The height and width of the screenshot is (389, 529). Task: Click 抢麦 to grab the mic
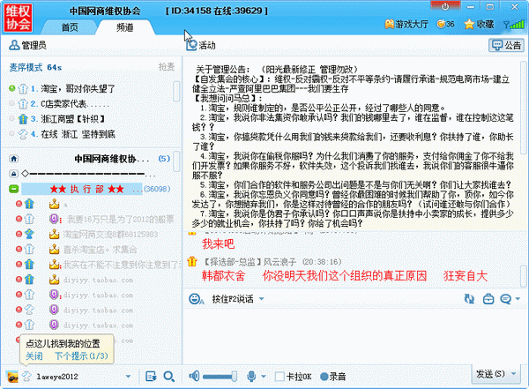[167, 67]
